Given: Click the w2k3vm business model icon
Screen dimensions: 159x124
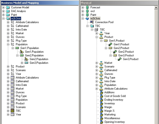Looking at the screenshot, I should click(x=8, y=18).
